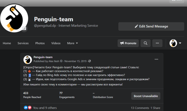Open the post options three-dots menu
The image size is (187, 111).
156,59
